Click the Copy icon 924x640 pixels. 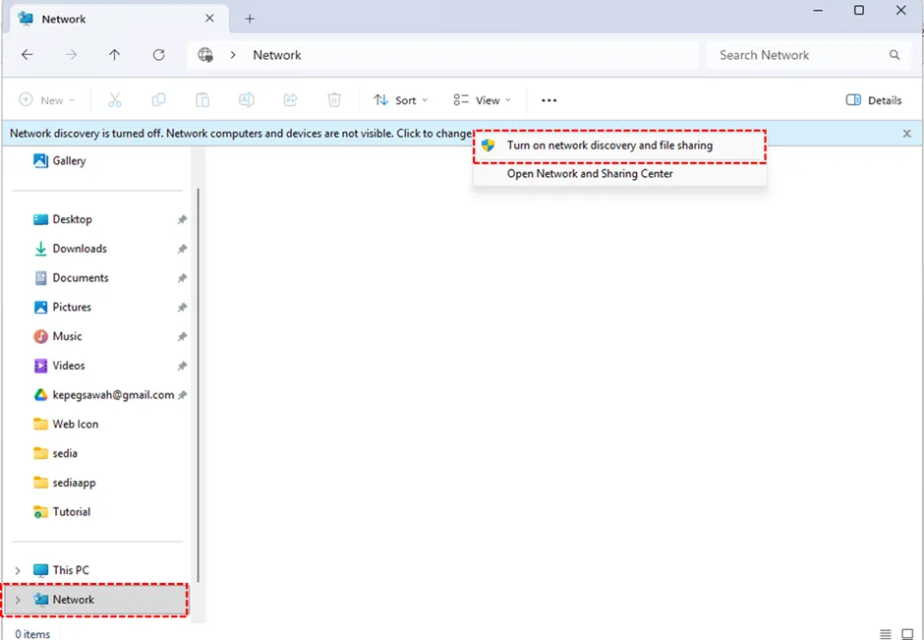pos(158,99)
